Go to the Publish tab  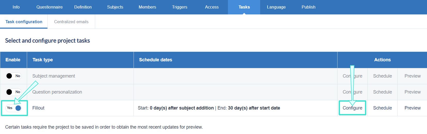point(308,7)
